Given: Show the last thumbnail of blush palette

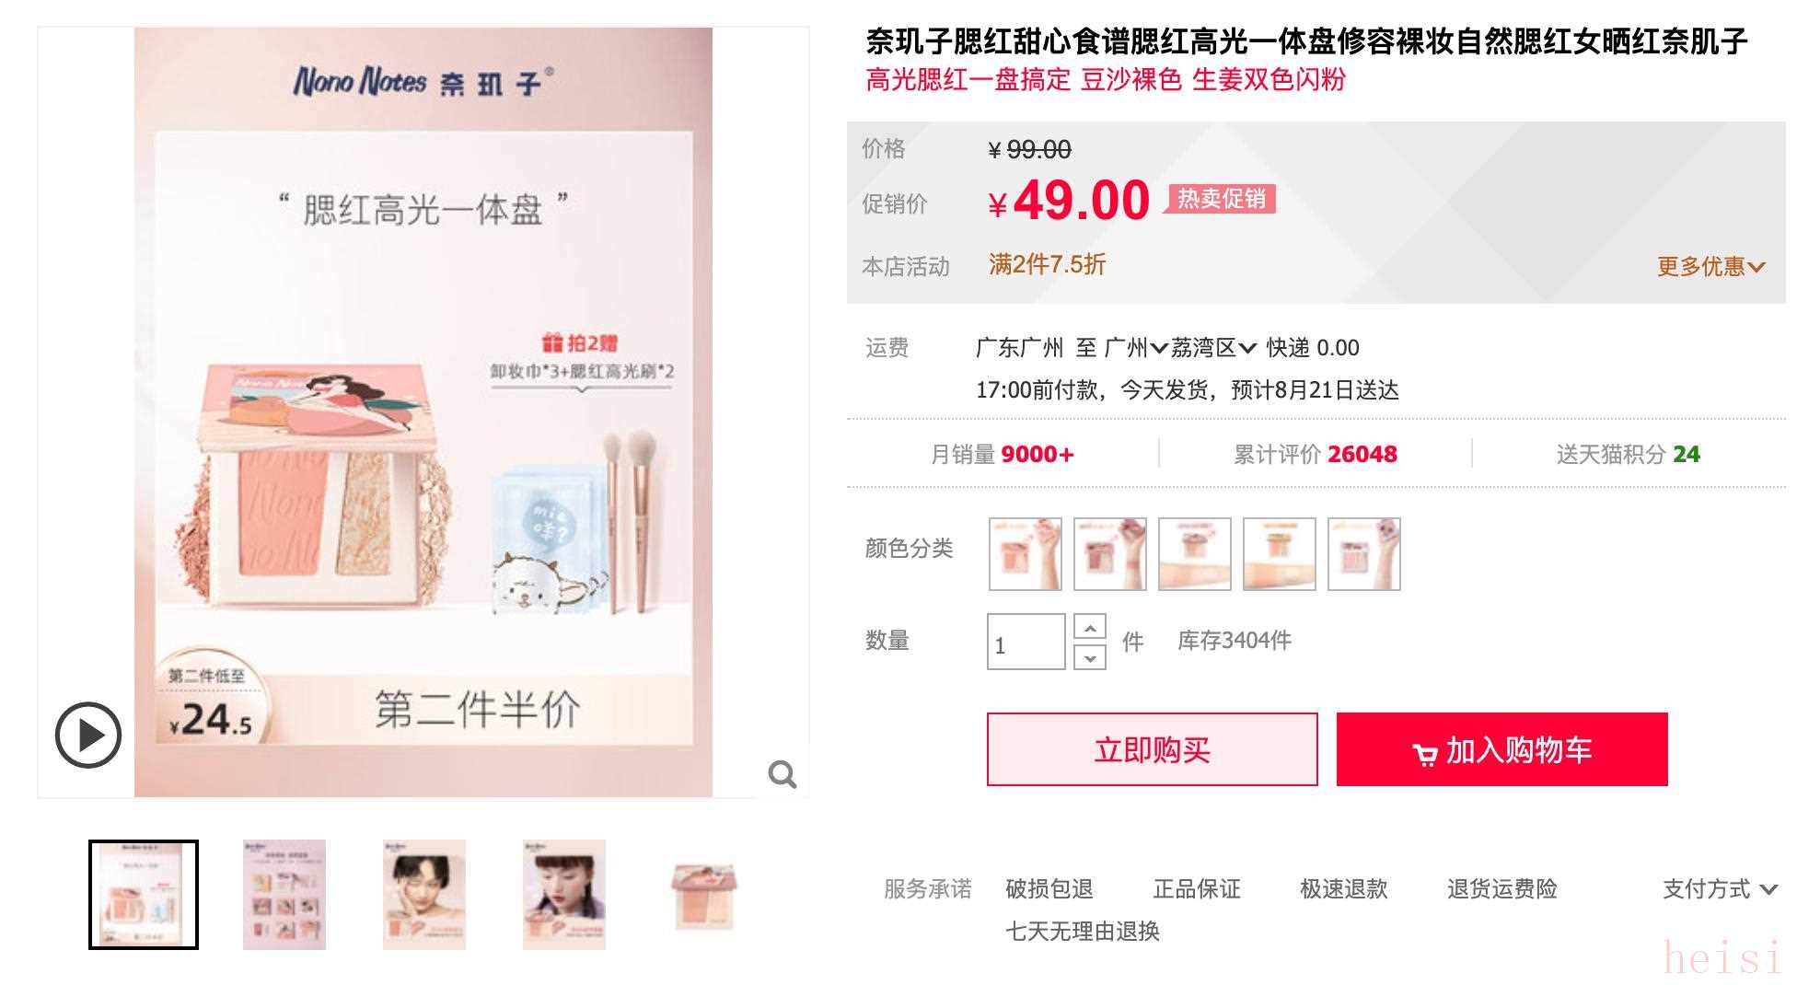Looking at the screenshot, I should pos(703,895).
